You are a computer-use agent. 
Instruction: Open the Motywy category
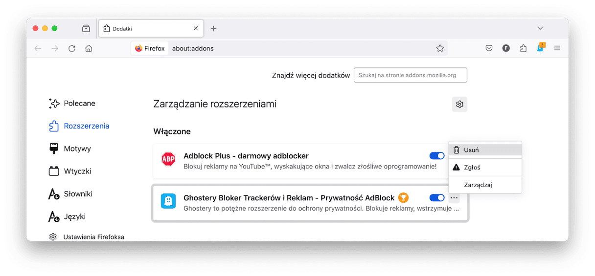(x=70, y=149)
